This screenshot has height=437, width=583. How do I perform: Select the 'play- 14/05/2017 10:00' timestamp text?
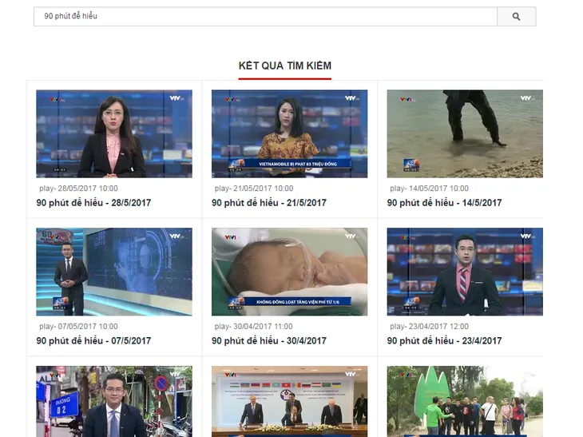point(429,189)
